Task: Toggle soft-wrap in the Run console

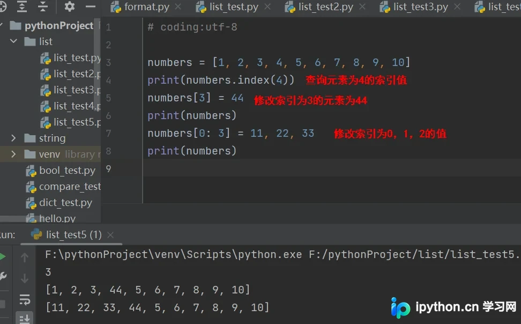Action: [x=25, y=300]
